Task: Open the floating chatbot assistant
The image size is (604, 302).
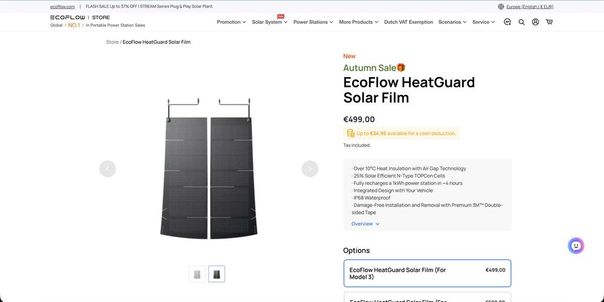Action: pos(576,245)
